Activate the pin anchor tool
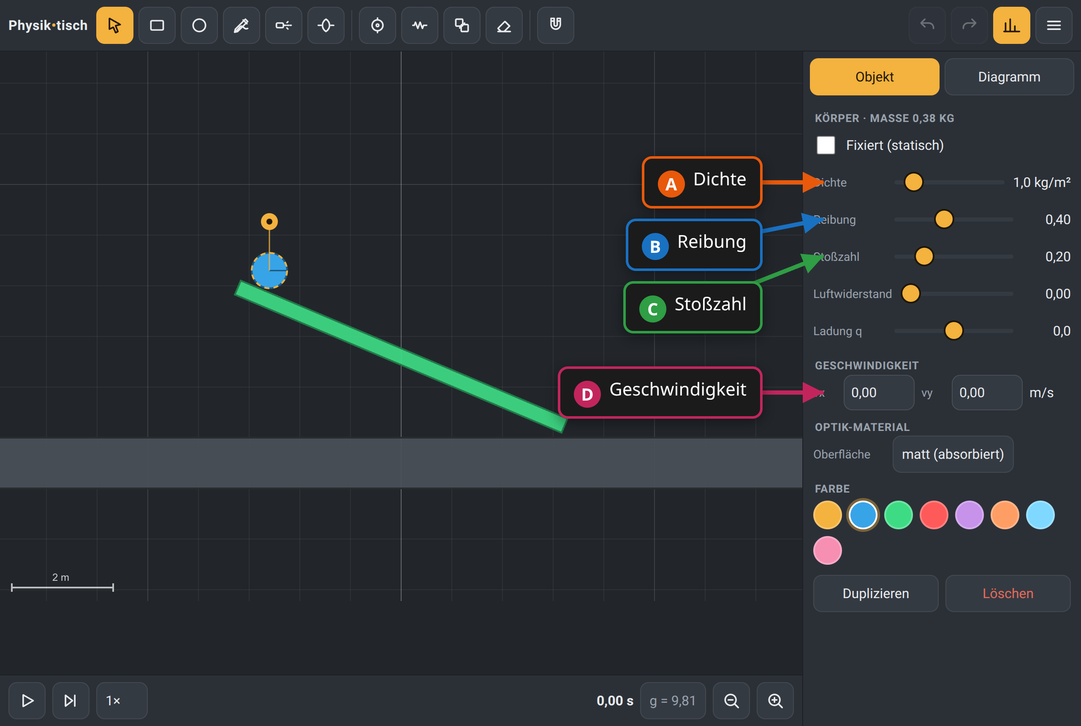 pyautogui.click(x=378, y=25)
